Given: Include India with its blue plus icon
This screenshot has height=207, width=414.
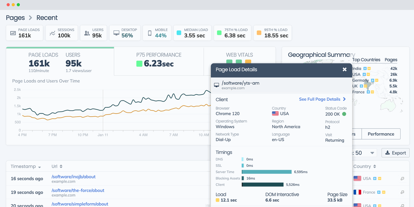Looking at the screenshot, I should point(365,69).
